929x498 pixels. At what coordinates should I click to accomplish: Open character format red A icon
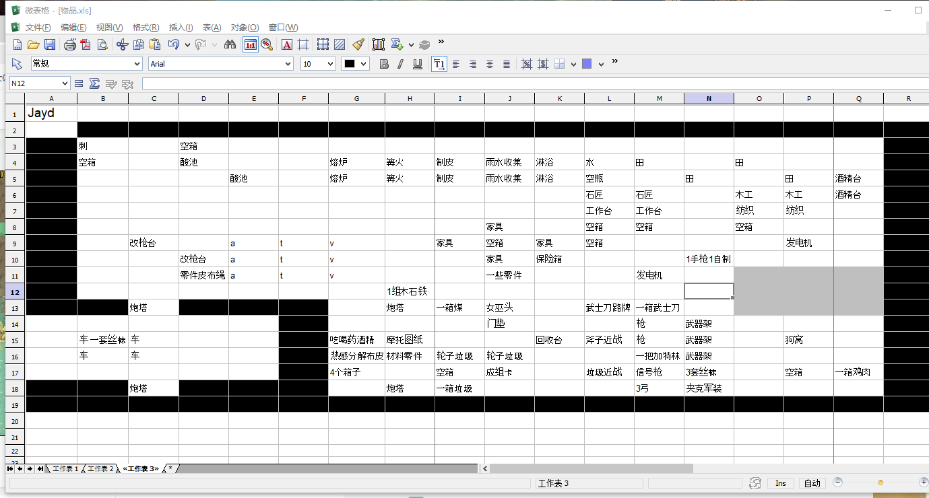(287, 44)
